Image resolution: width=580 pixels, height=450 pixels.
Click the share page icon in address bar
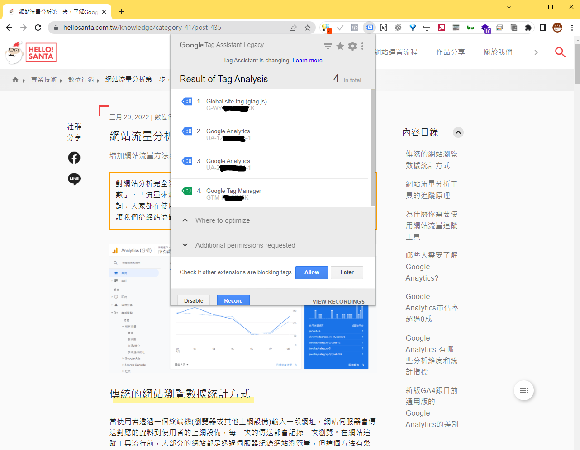click(293, 28)
